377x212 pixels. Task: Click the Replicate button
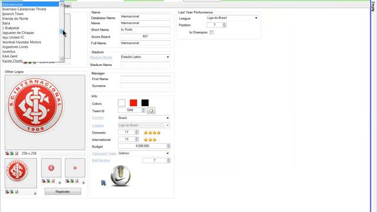(63, 191)
